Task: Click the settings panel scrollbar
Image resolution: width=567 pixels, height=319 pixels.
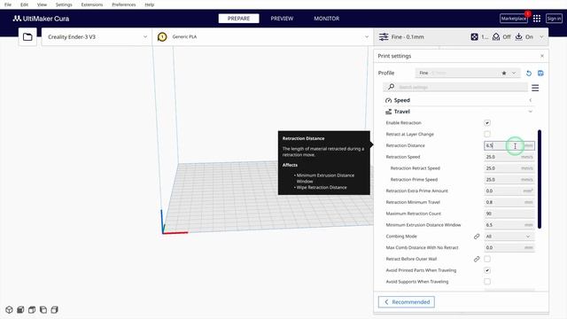Action: pyautogui.click(x=540, y=179)
